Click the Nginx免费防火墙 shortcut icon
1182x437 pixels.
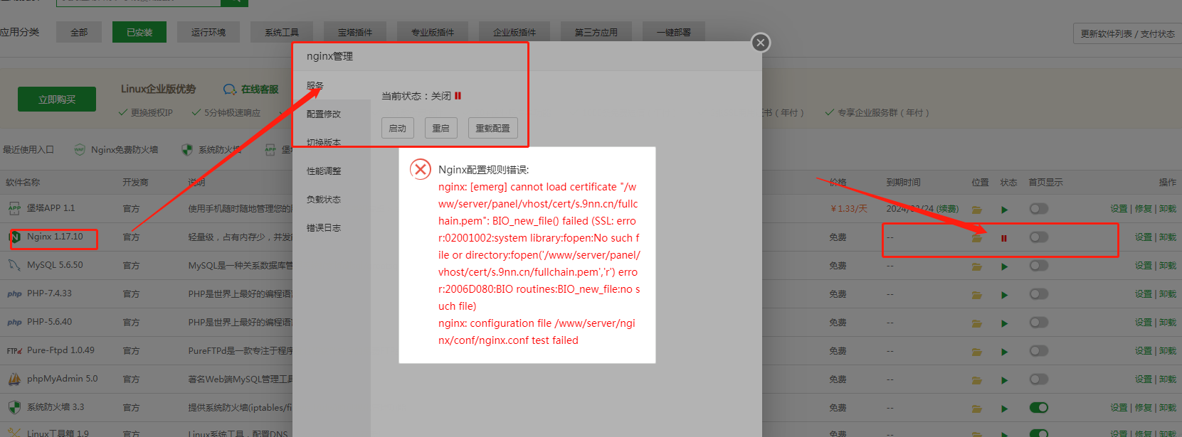click(80, 149)
